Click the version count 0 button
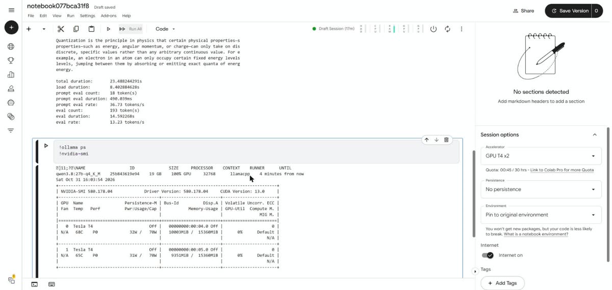The width and height of the screenshot is (612, 290). coord(597,11)
